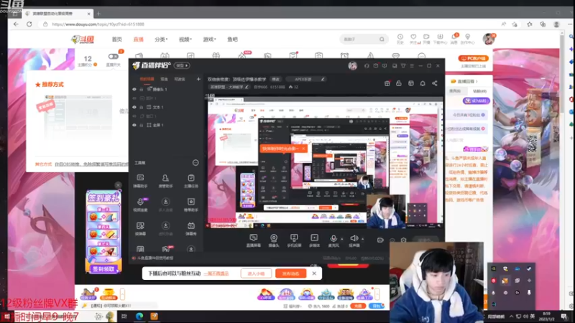Image resolution: width=575 pixels, height=323 pixels.
Task: Open 房管助手 tool
Action: pos(165,181)
